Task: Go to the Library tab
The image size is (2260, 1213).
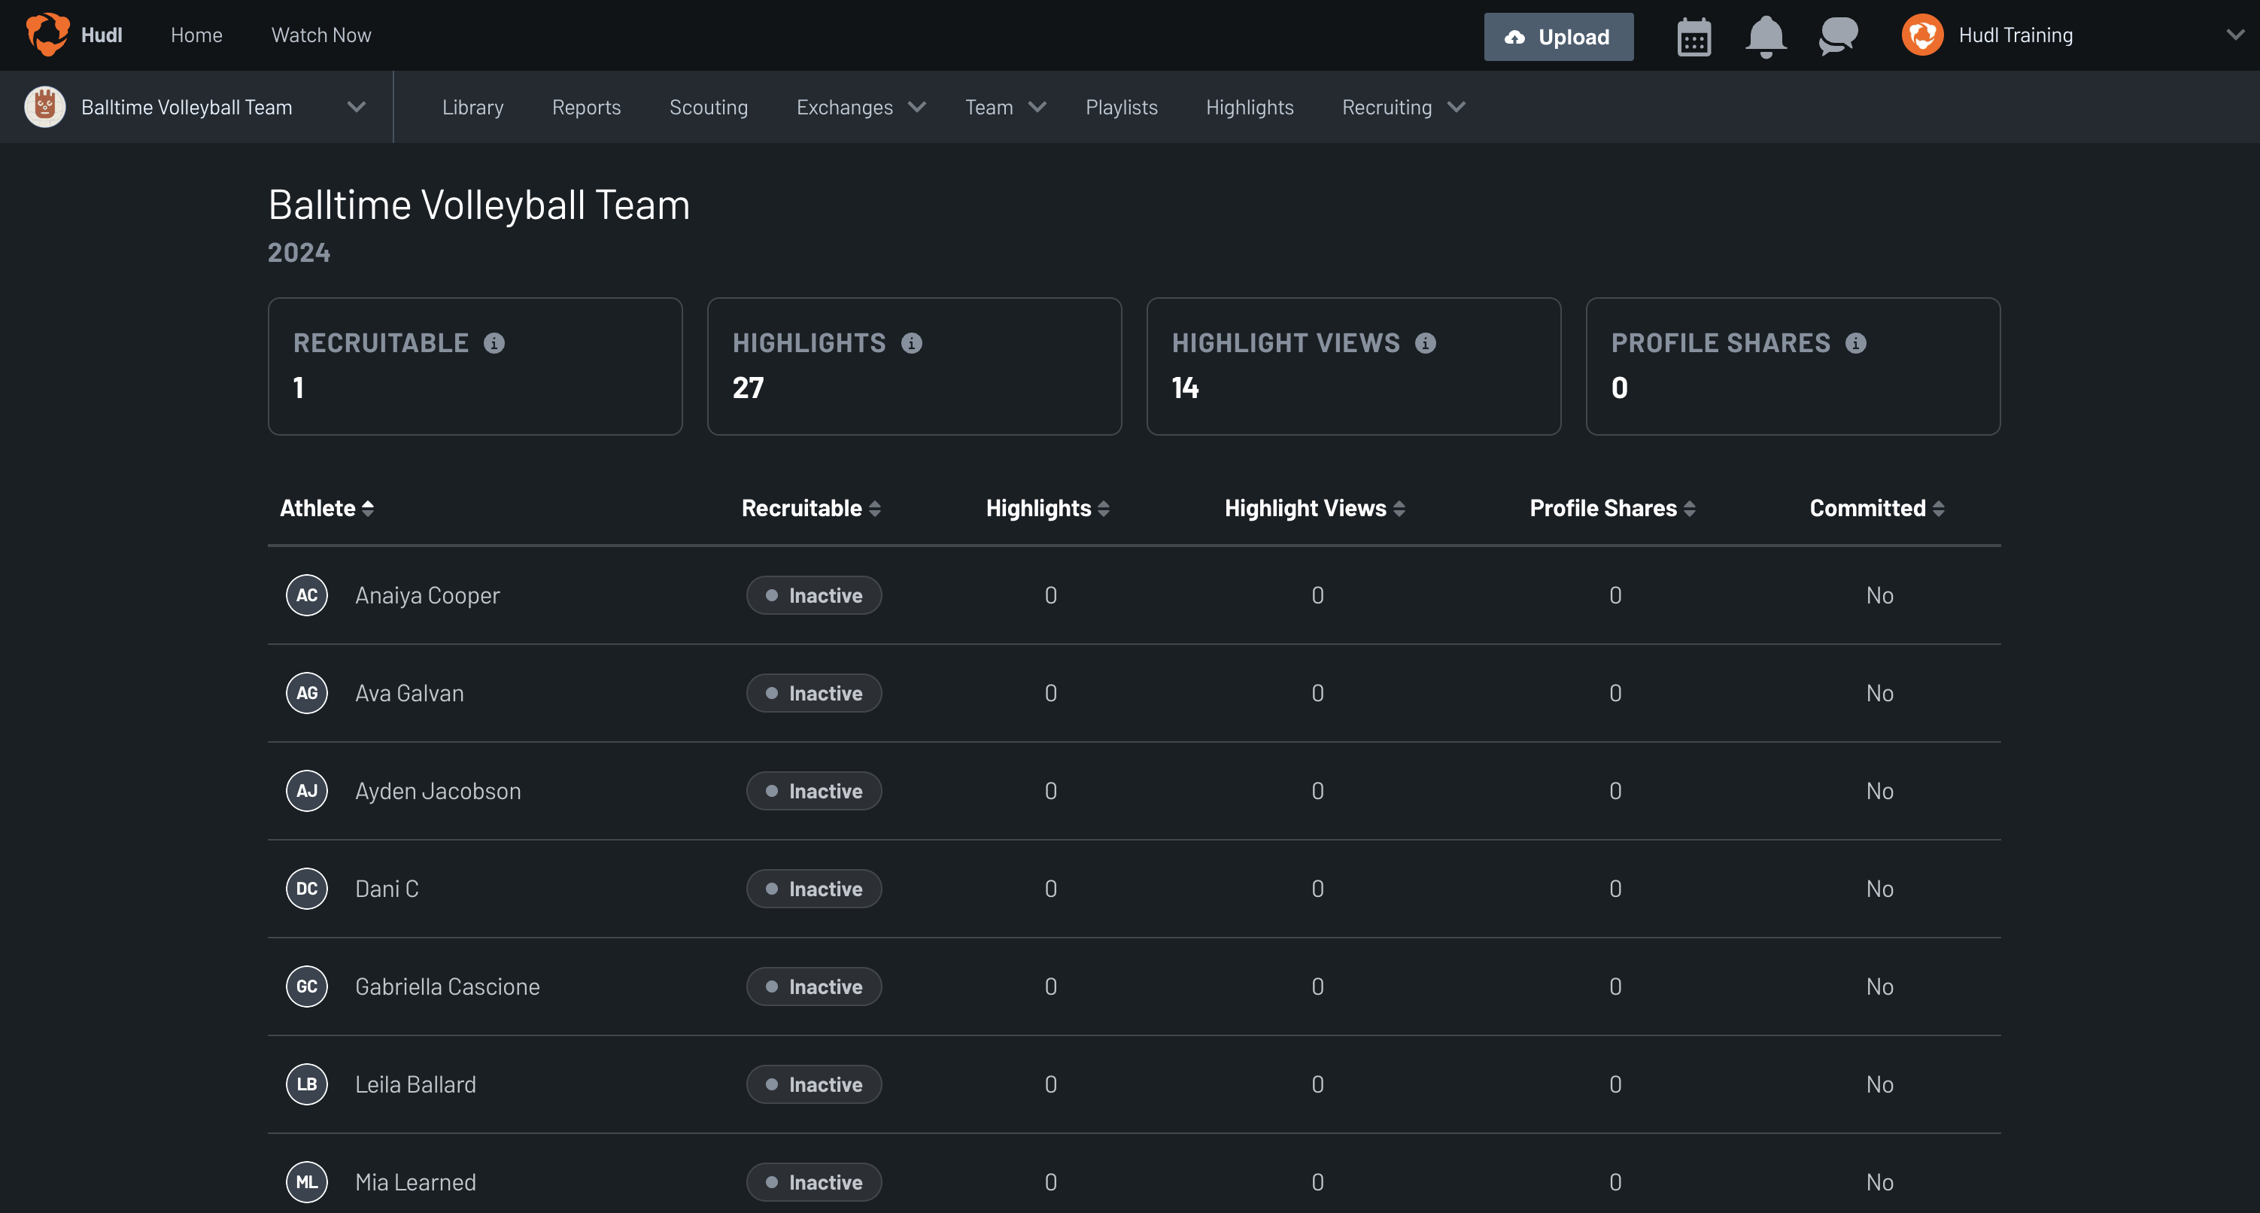Action: click(472, 107)
